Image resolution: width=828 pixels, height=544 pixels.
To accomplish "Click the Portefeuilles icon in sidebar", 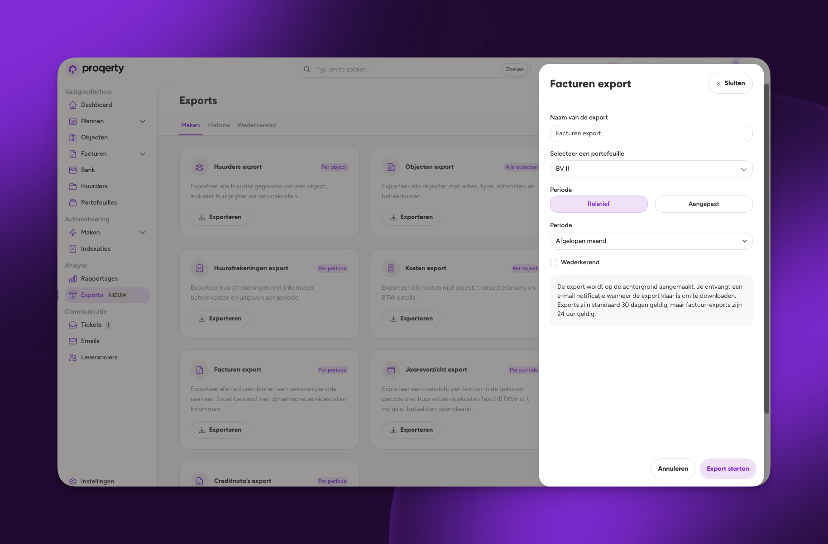I will click(73, 203).
